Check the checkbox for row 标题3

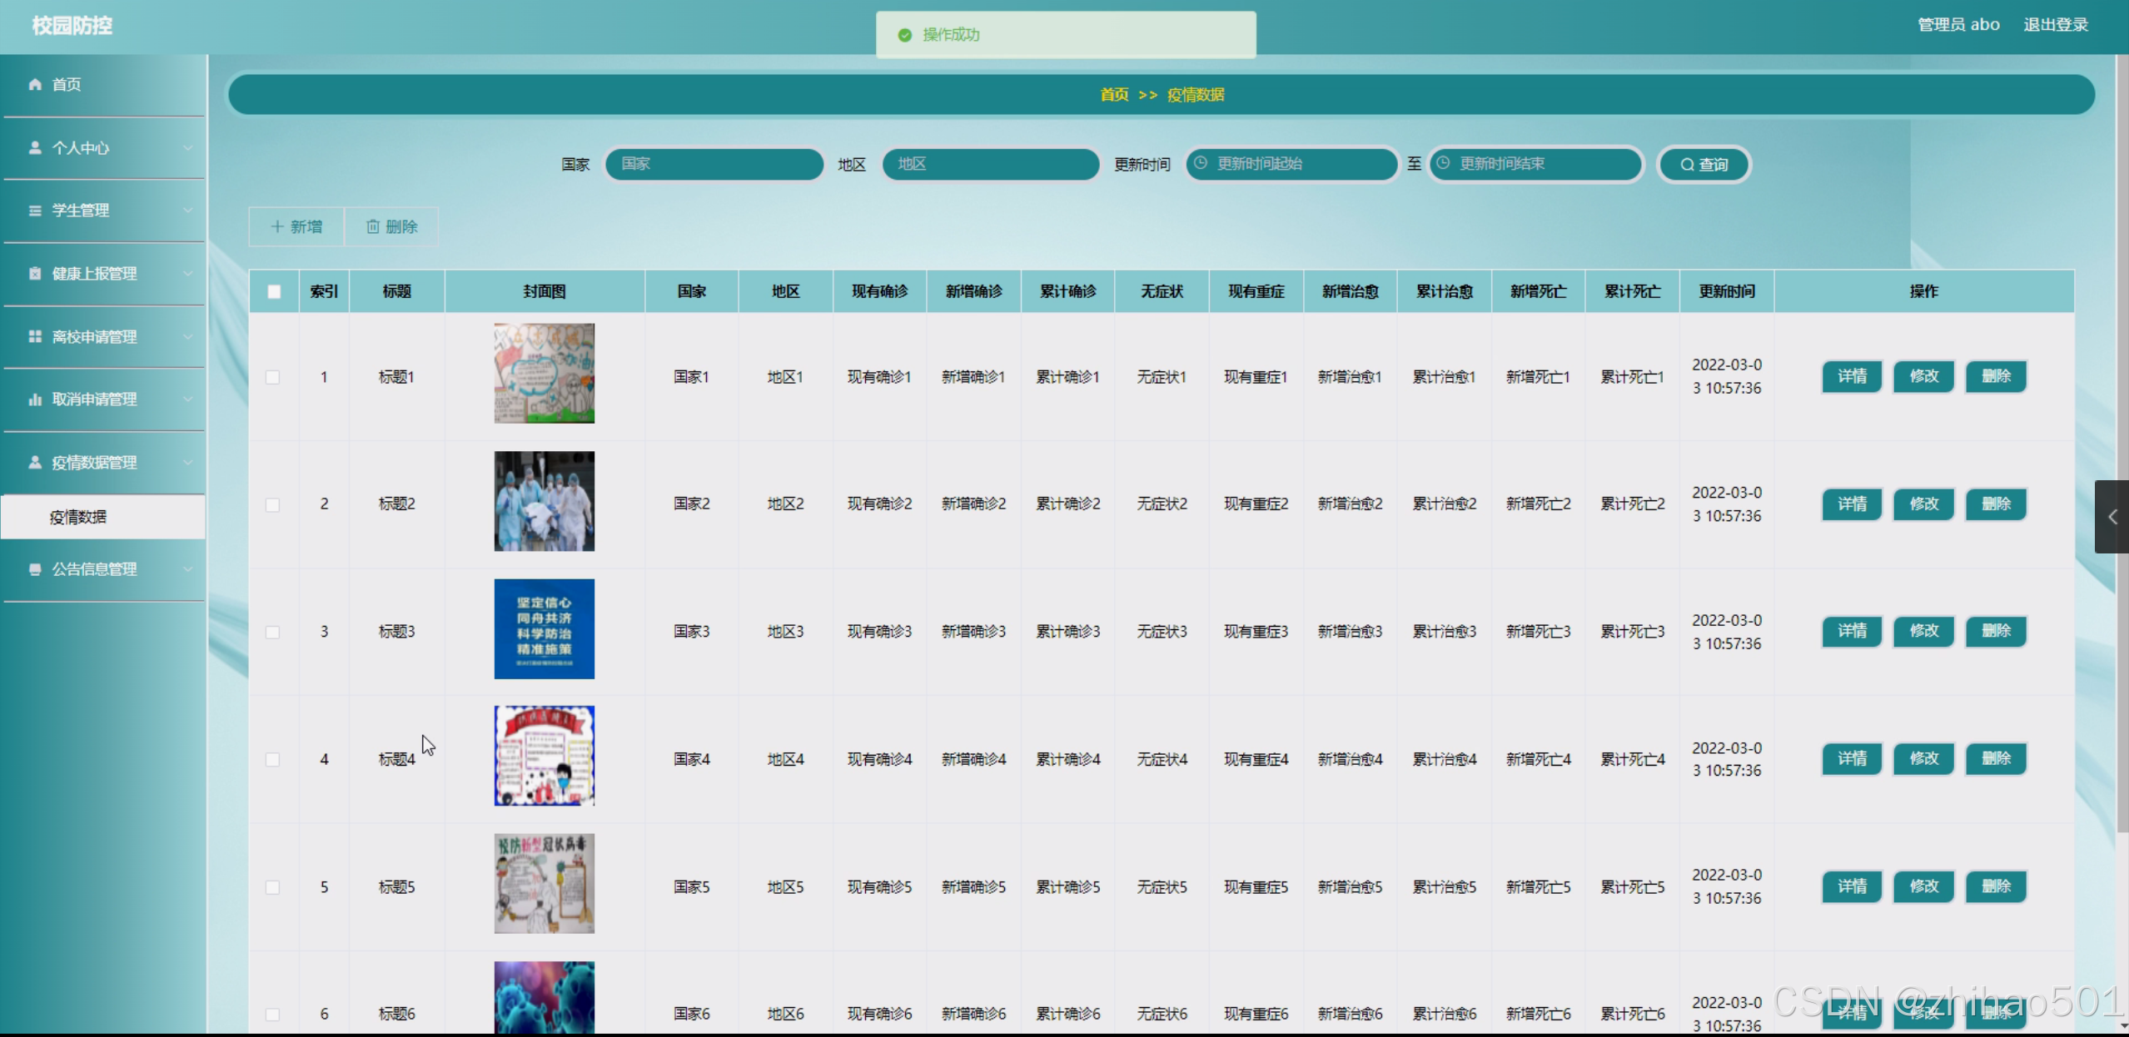272,632
